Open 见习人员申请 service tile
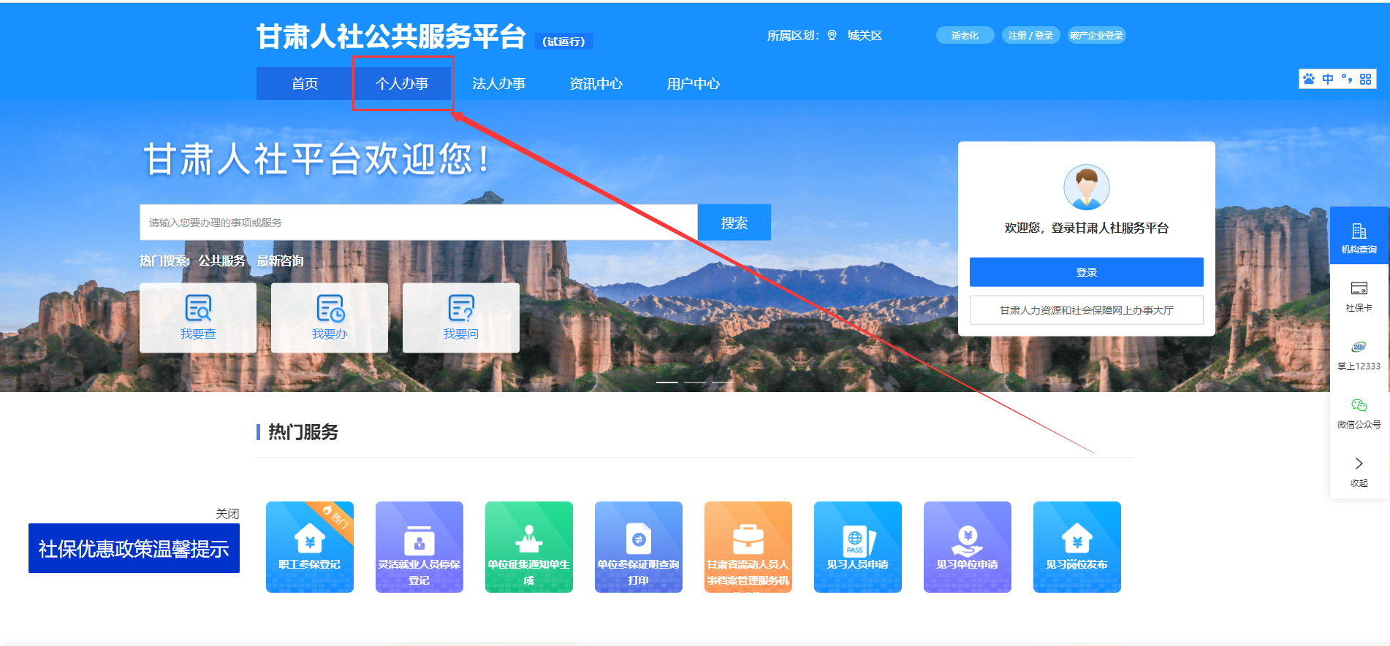 [857, 546]
